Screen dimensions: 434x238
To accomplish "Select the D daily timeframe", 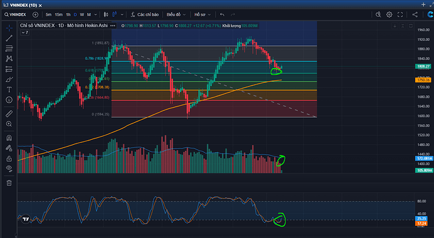I will (75, 14).
